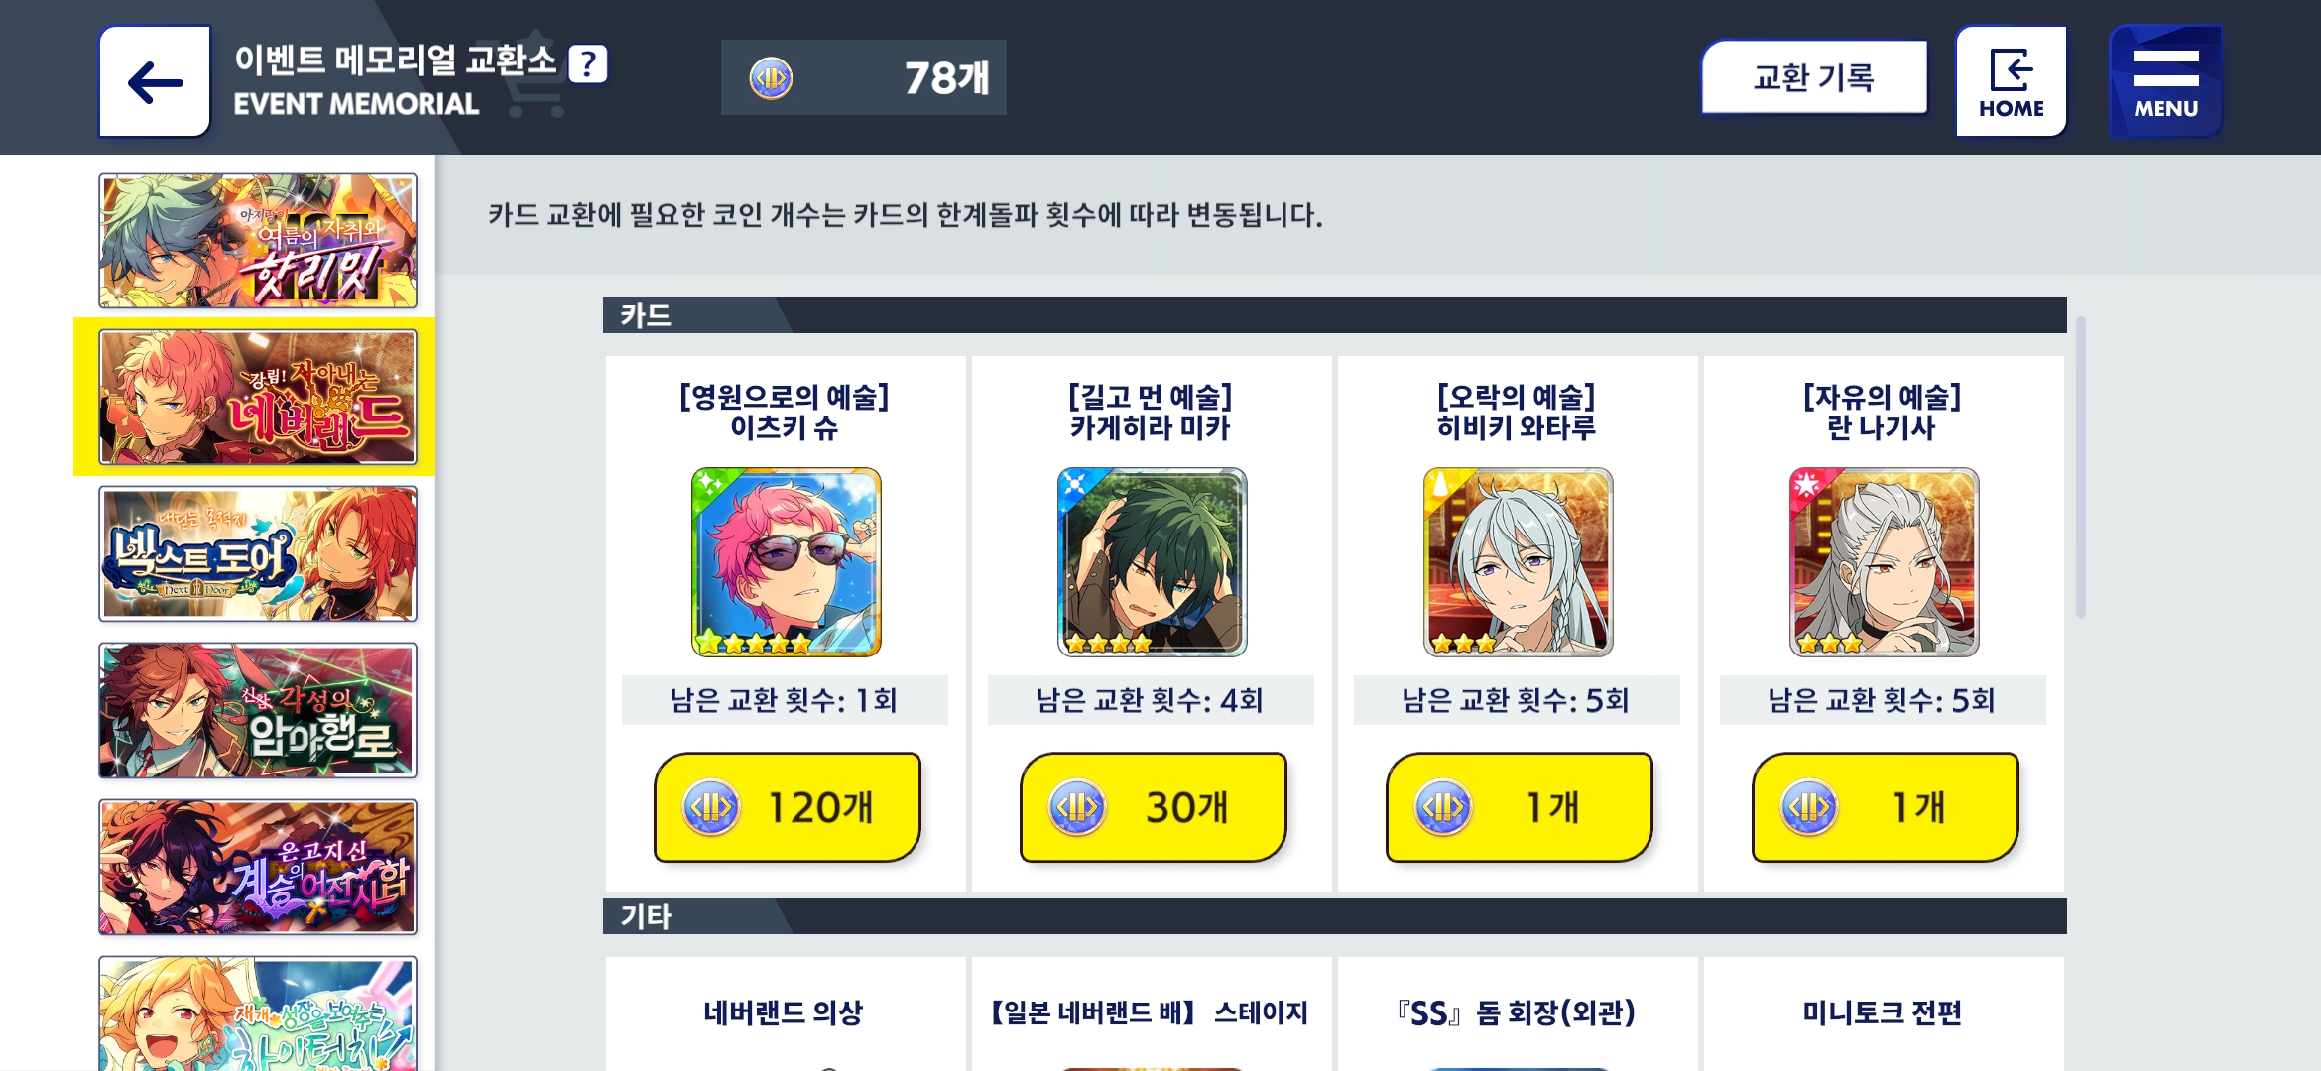This screenshot has height=1071, width=2321.
Task: Go back using the arrow button
Action: (155, 81)
